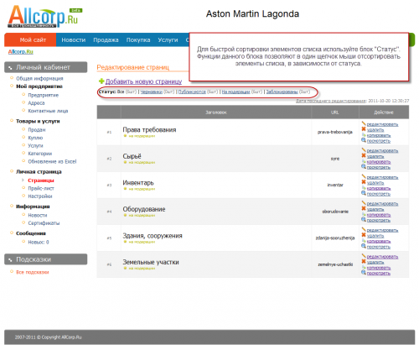The height and width of the screenshot is (345, 419).
Task: Open Прайс-лист in the sidebar
Action: 41,188
